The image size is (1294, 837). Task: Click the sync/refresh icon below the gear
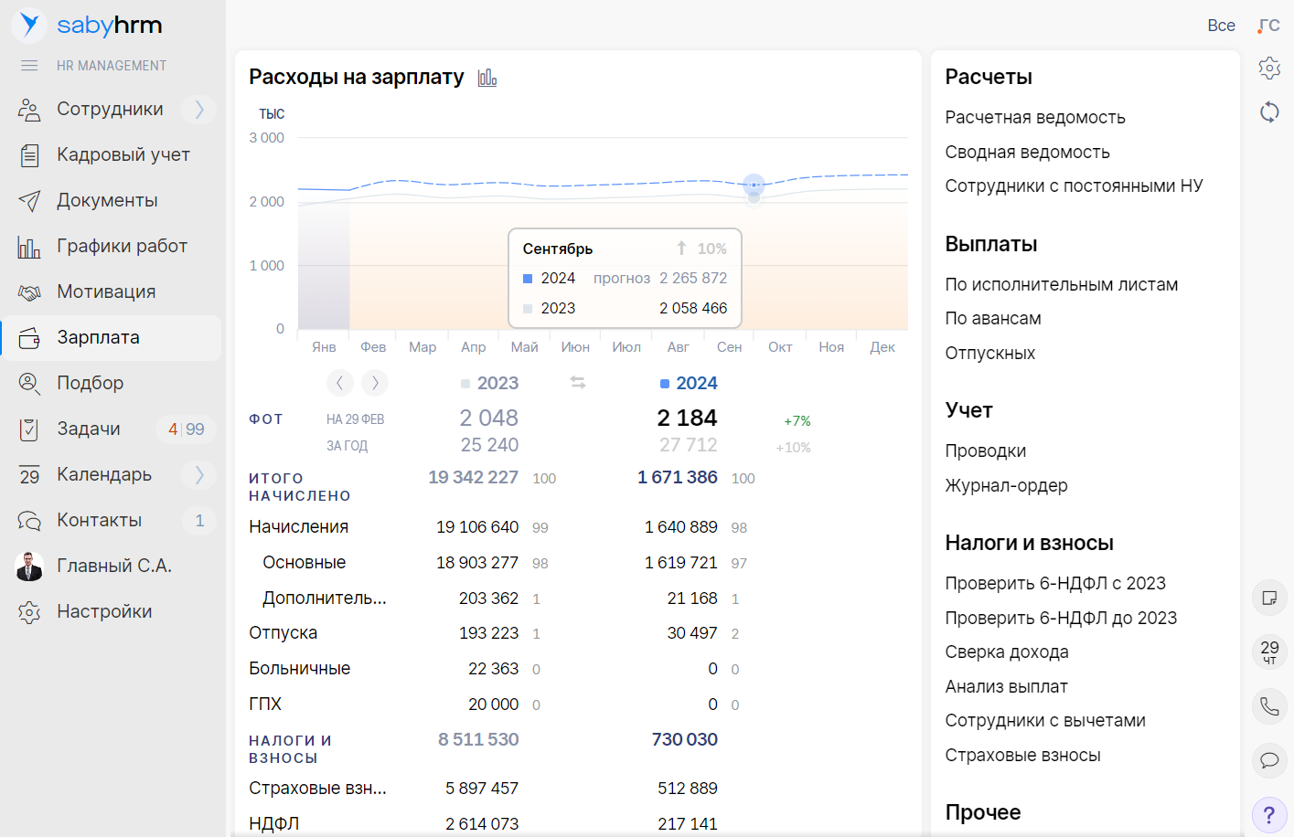point(1269,111)
